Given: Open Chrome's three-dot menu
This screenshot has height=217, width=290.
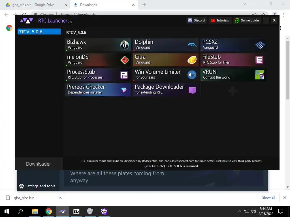Looking at the screenshot, I should [x=284, y=15].
